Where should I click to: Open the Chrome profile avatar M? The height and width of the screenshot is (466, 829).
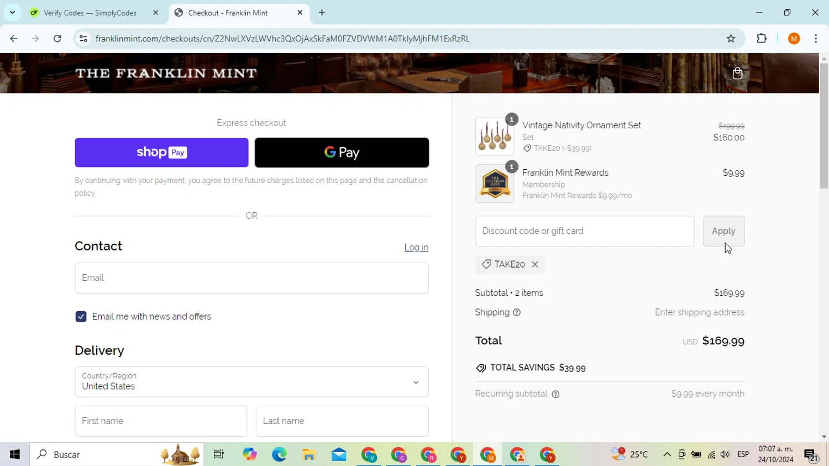(794, 39)
